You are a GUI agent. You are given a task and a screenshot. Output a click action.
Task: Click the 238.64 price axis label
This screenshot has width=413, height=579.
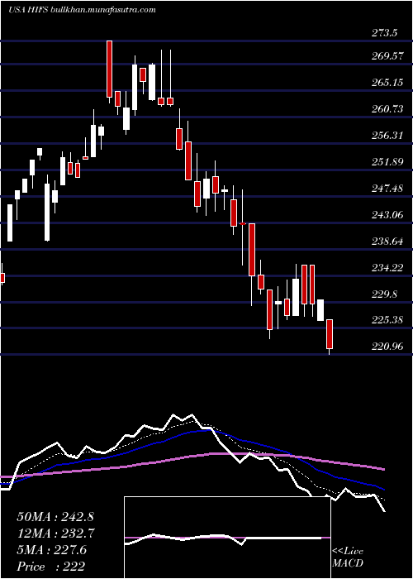(387, 242)
